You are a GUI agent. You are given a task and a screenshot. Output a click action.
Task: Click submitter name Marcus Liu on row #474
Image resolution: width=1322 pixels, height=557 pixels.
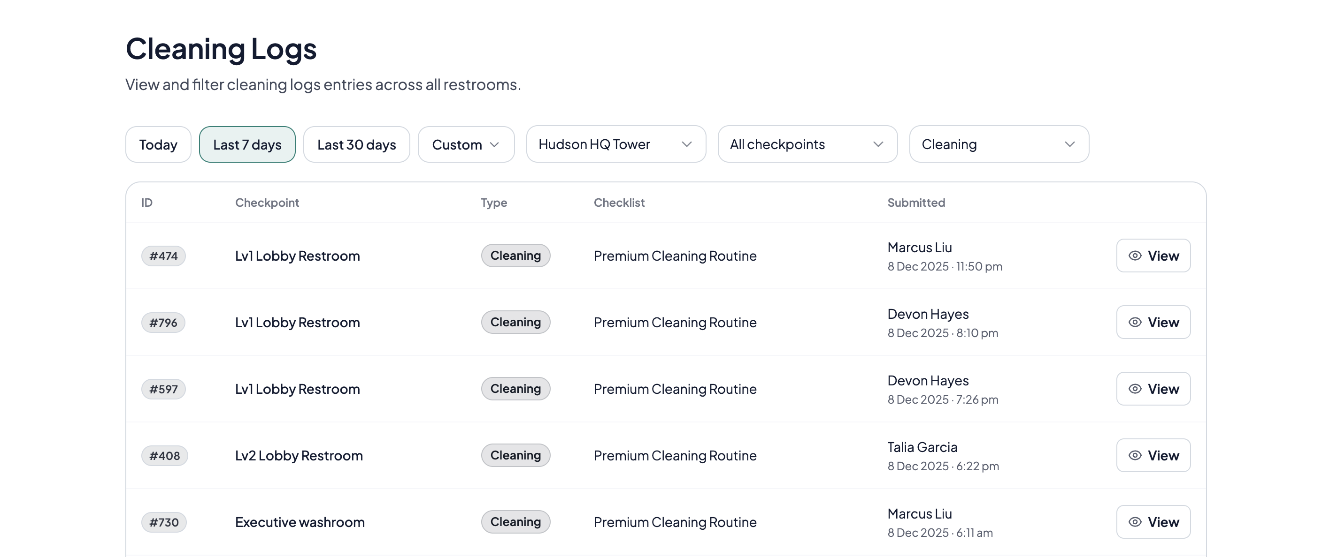919,247
